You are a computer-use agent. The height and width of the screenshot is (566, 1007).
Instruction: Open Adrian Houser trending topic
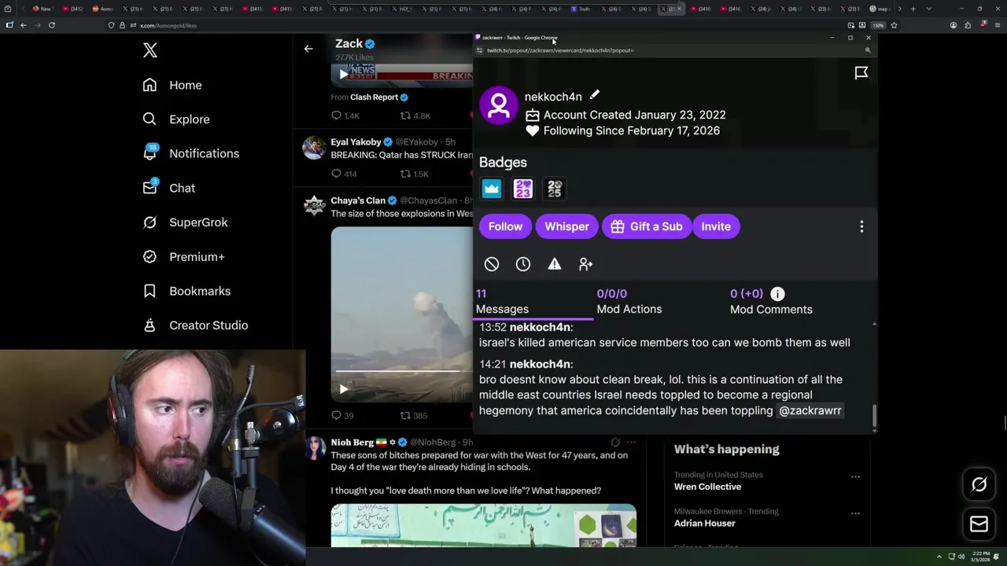click(x=704, y=523)
